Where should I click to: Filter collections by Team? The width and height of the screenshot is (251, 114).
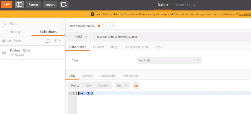pyautogui.click(x=17, y=41)
